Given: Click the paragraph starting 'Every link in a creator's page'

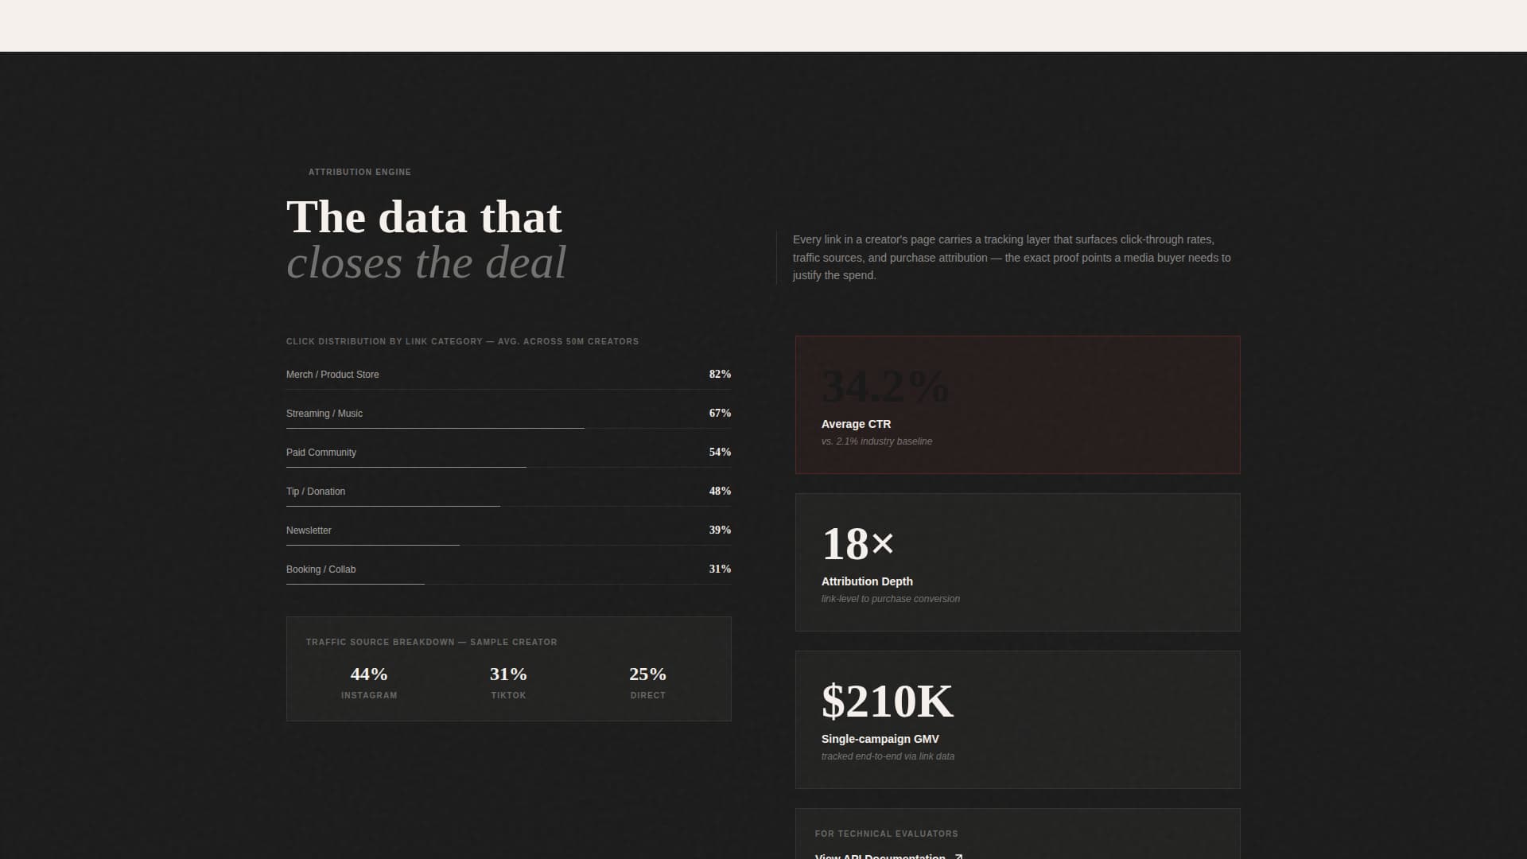Looking at the screenshot, I should pyautogui.click(x=1012, y=258).
